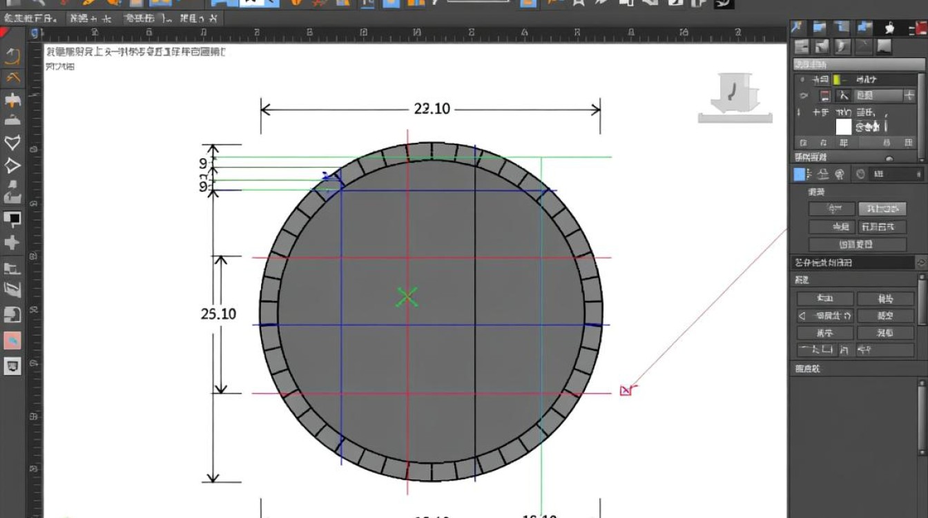Viewport: 928px width, 518px height.
Task: Click the small red phone-like icon in layer row
Action: [824, 96]
